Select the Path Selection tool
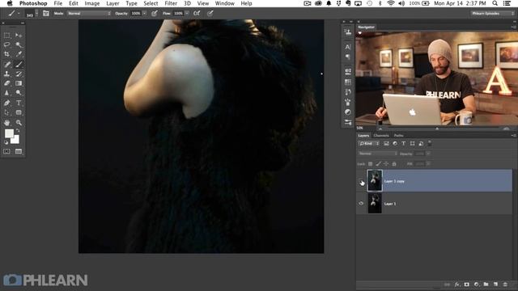The height and width of the screenshot is (291, 518). click(7, 112)
